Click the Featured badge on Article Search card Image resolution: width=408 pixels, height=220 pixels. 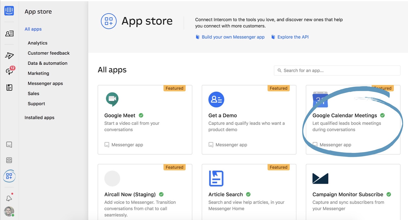[x=278, y=167]
